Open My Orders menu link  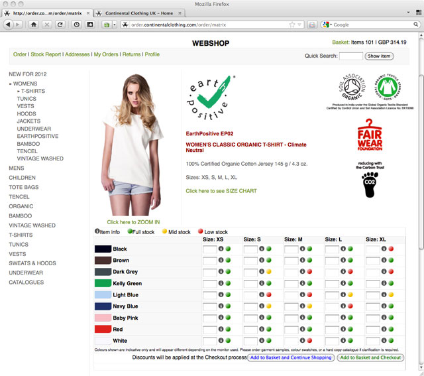106,54
